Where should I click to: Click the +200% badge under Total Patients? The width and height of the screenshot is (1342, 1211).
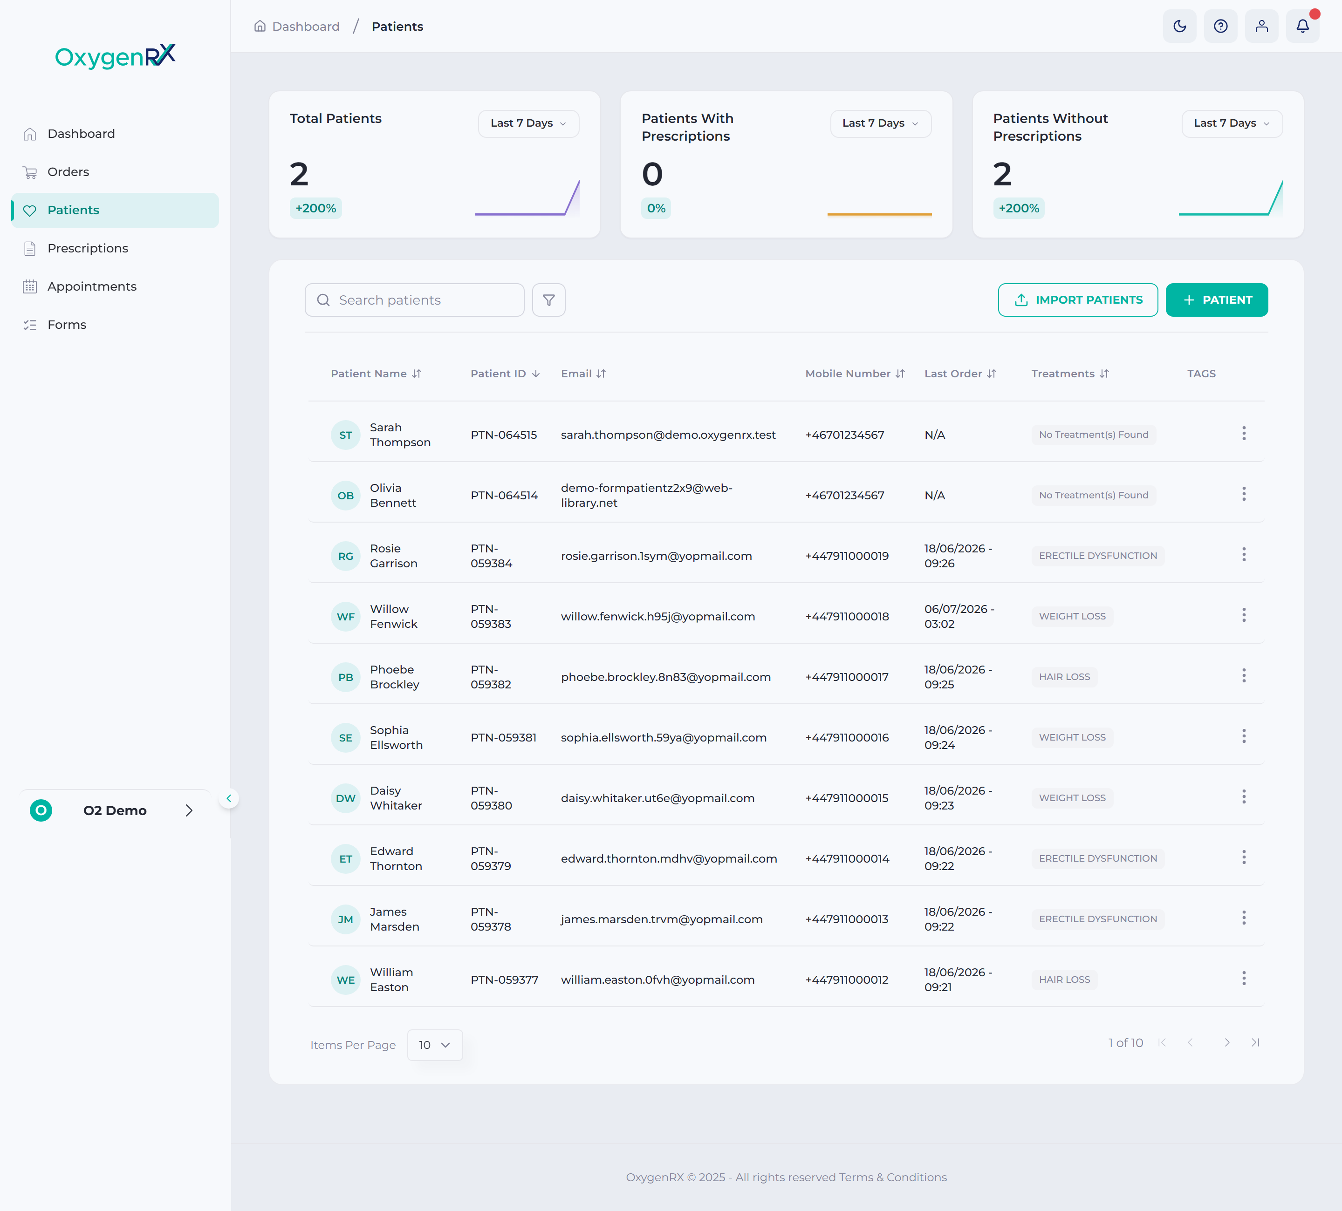click(x=315, y=208)
